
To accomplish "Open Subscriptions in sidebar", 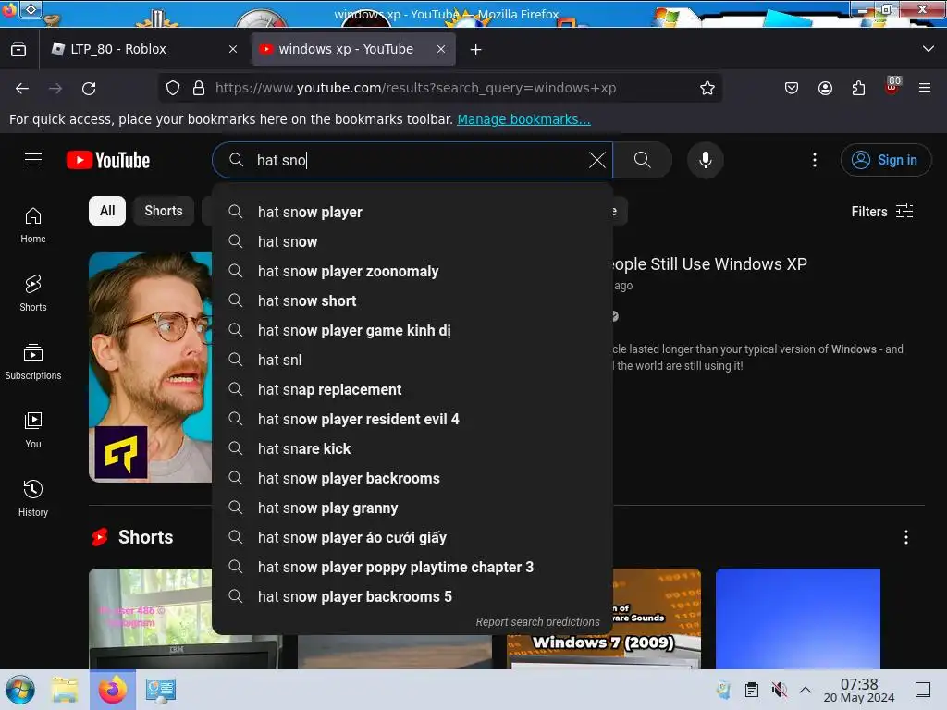I will coord(33,361).
